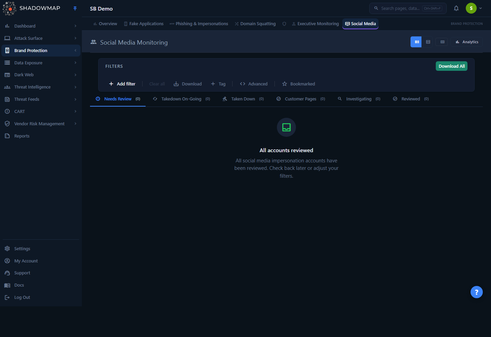Open the Domain Squatting tab
491x337 pixels.
pyautogui.click(x=255, y=24)
